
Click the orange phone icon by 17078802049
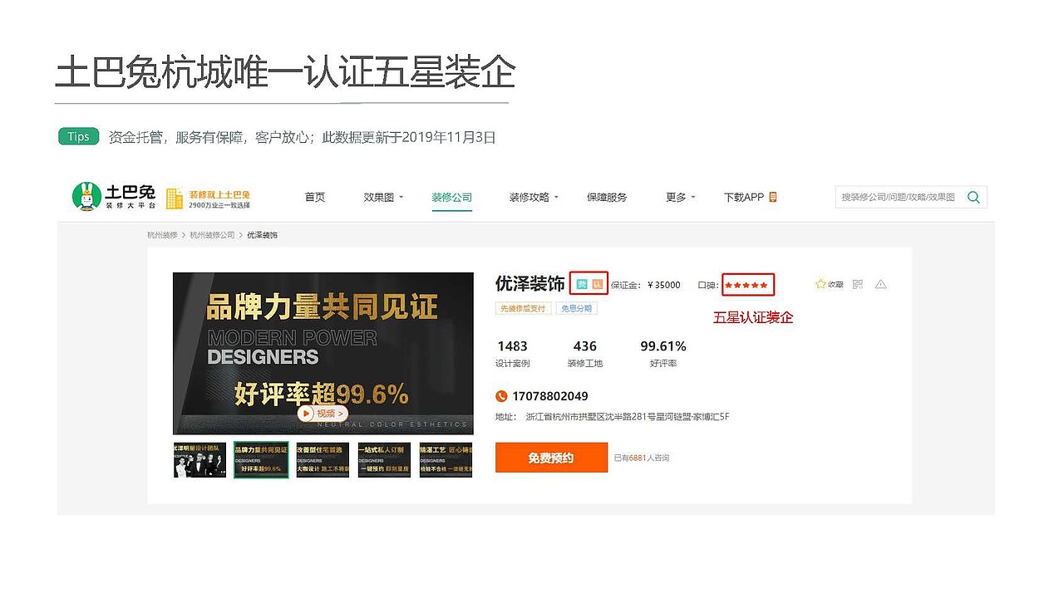click(x=501, y=396)
